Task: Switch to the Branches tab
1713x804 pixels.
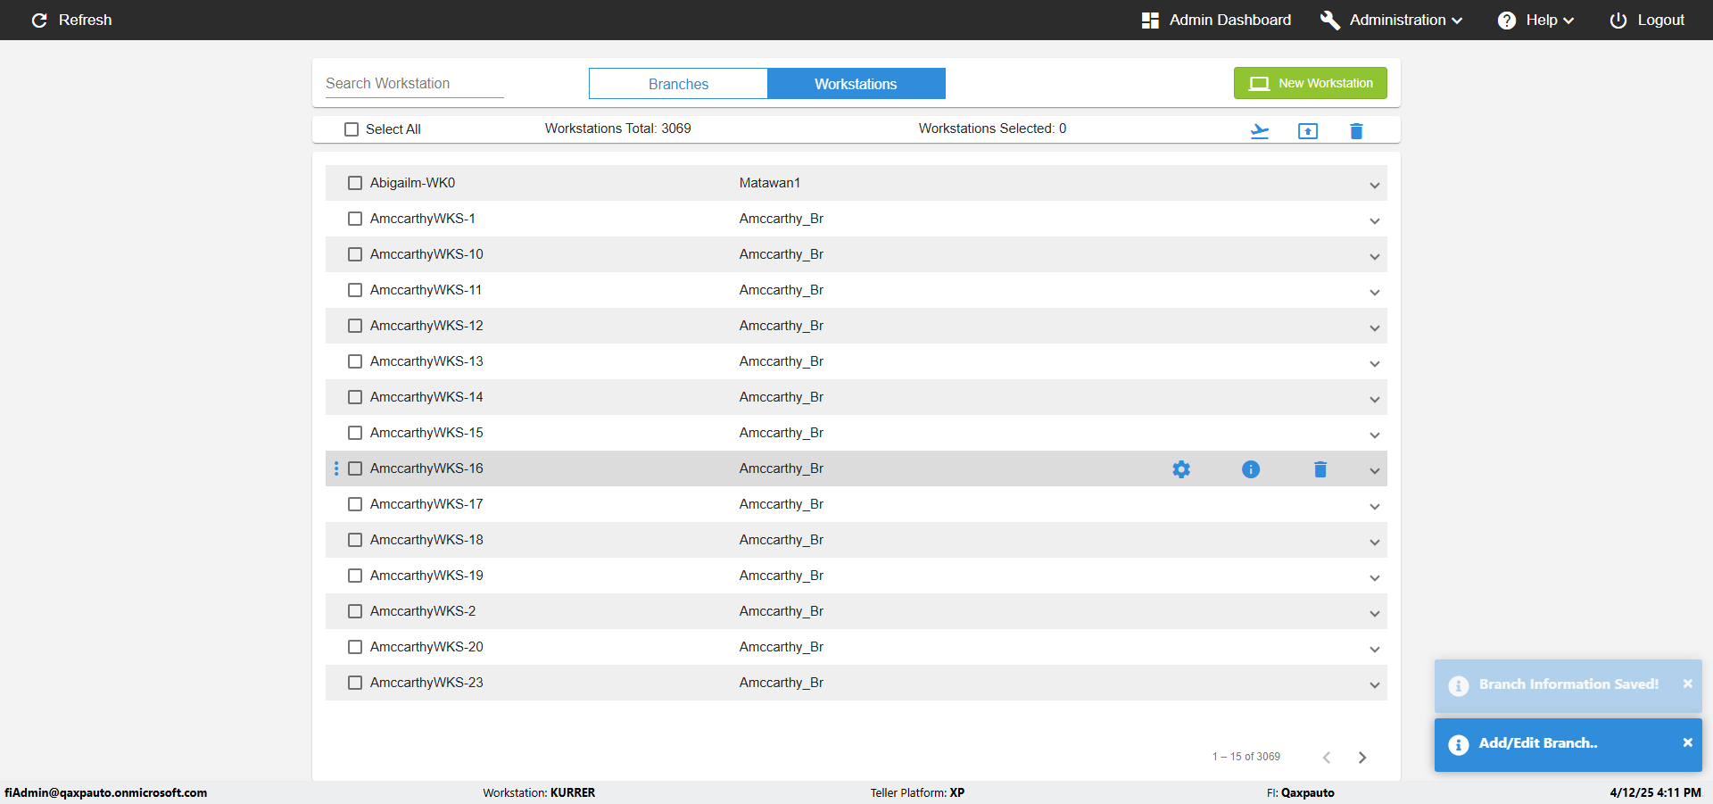Action: pyautogui.click(x=678, y=84)
